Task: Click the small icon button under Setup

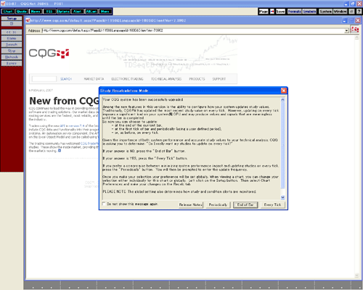Action: (x=12, y=24)
